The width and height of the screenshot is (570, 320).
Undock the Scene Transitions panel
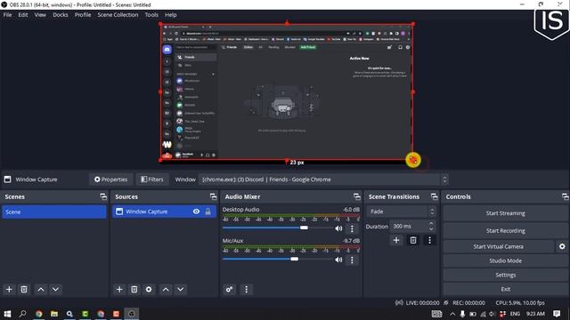(x=435, y=196)
